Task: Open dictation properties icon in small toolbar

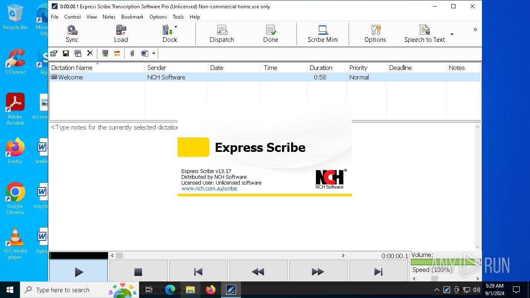Action: coord(54,53)
